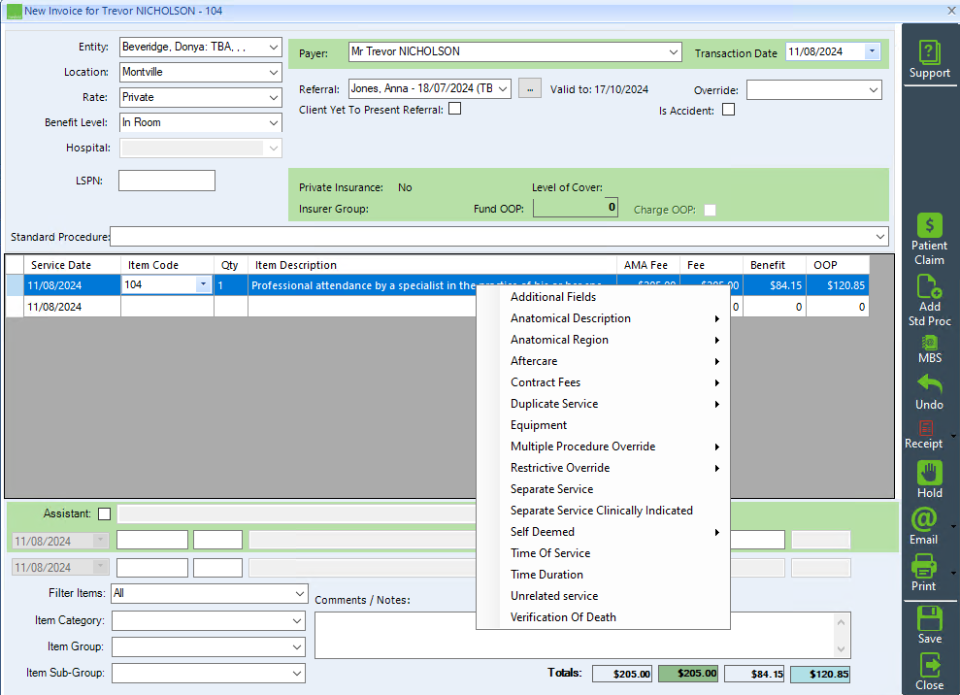Toggle the Charge OOP checkbox
The width and height of the screenshot is (960, 695).
tap(711, 210)
